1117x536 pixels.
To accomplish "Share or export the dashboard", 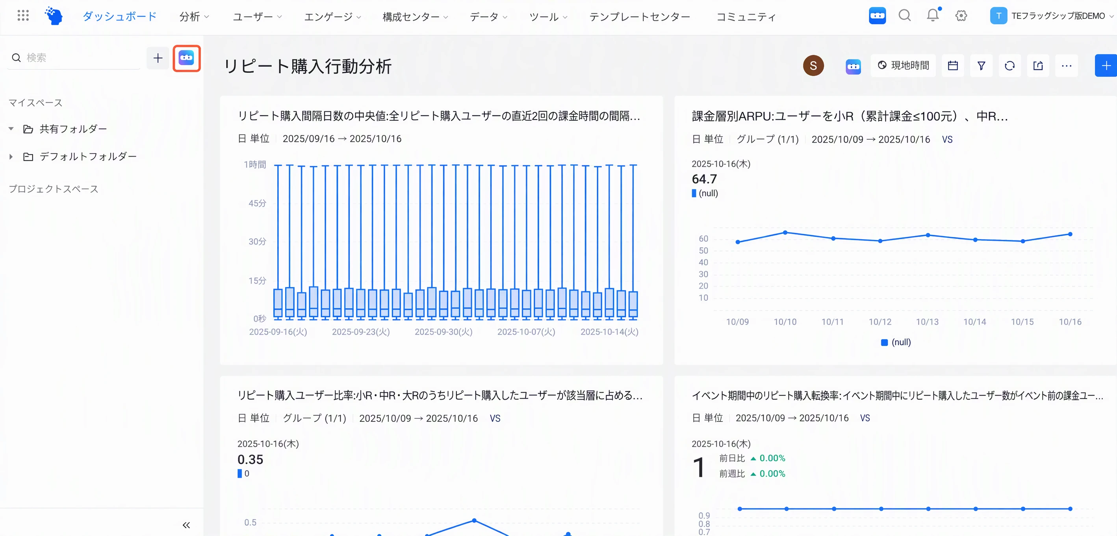I will pos(1038,66).
